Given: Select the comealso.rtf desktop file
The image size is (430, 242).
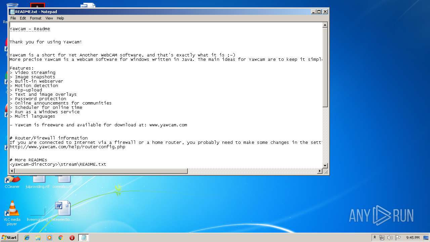Looking at the screenshot, I should [x=62, y=183].
